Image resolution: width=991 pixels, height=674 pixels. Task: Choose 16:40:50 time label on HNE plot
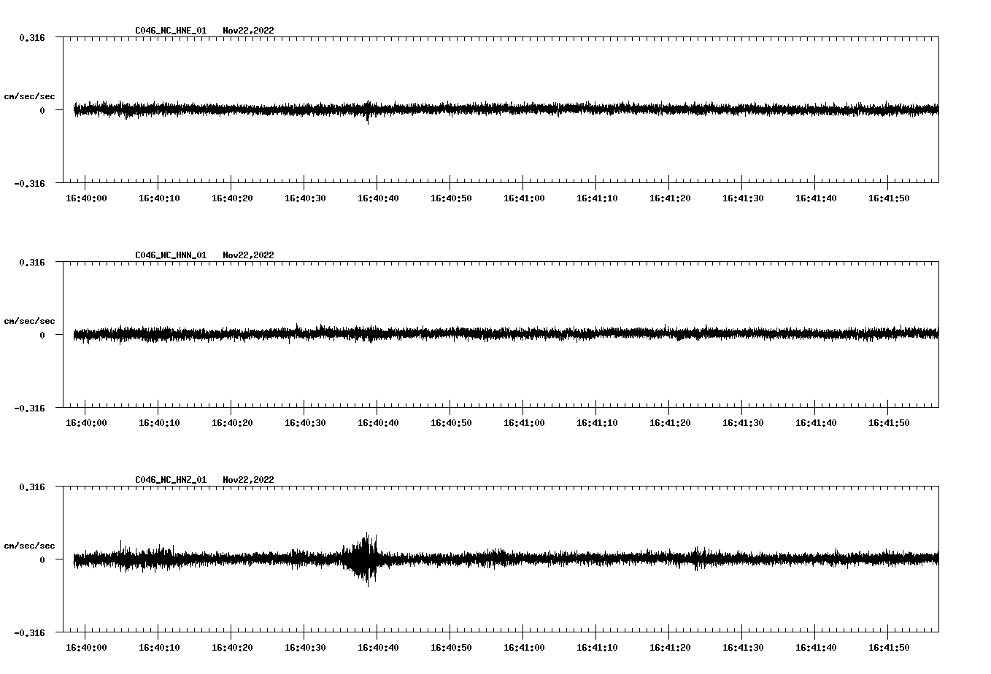451,198
